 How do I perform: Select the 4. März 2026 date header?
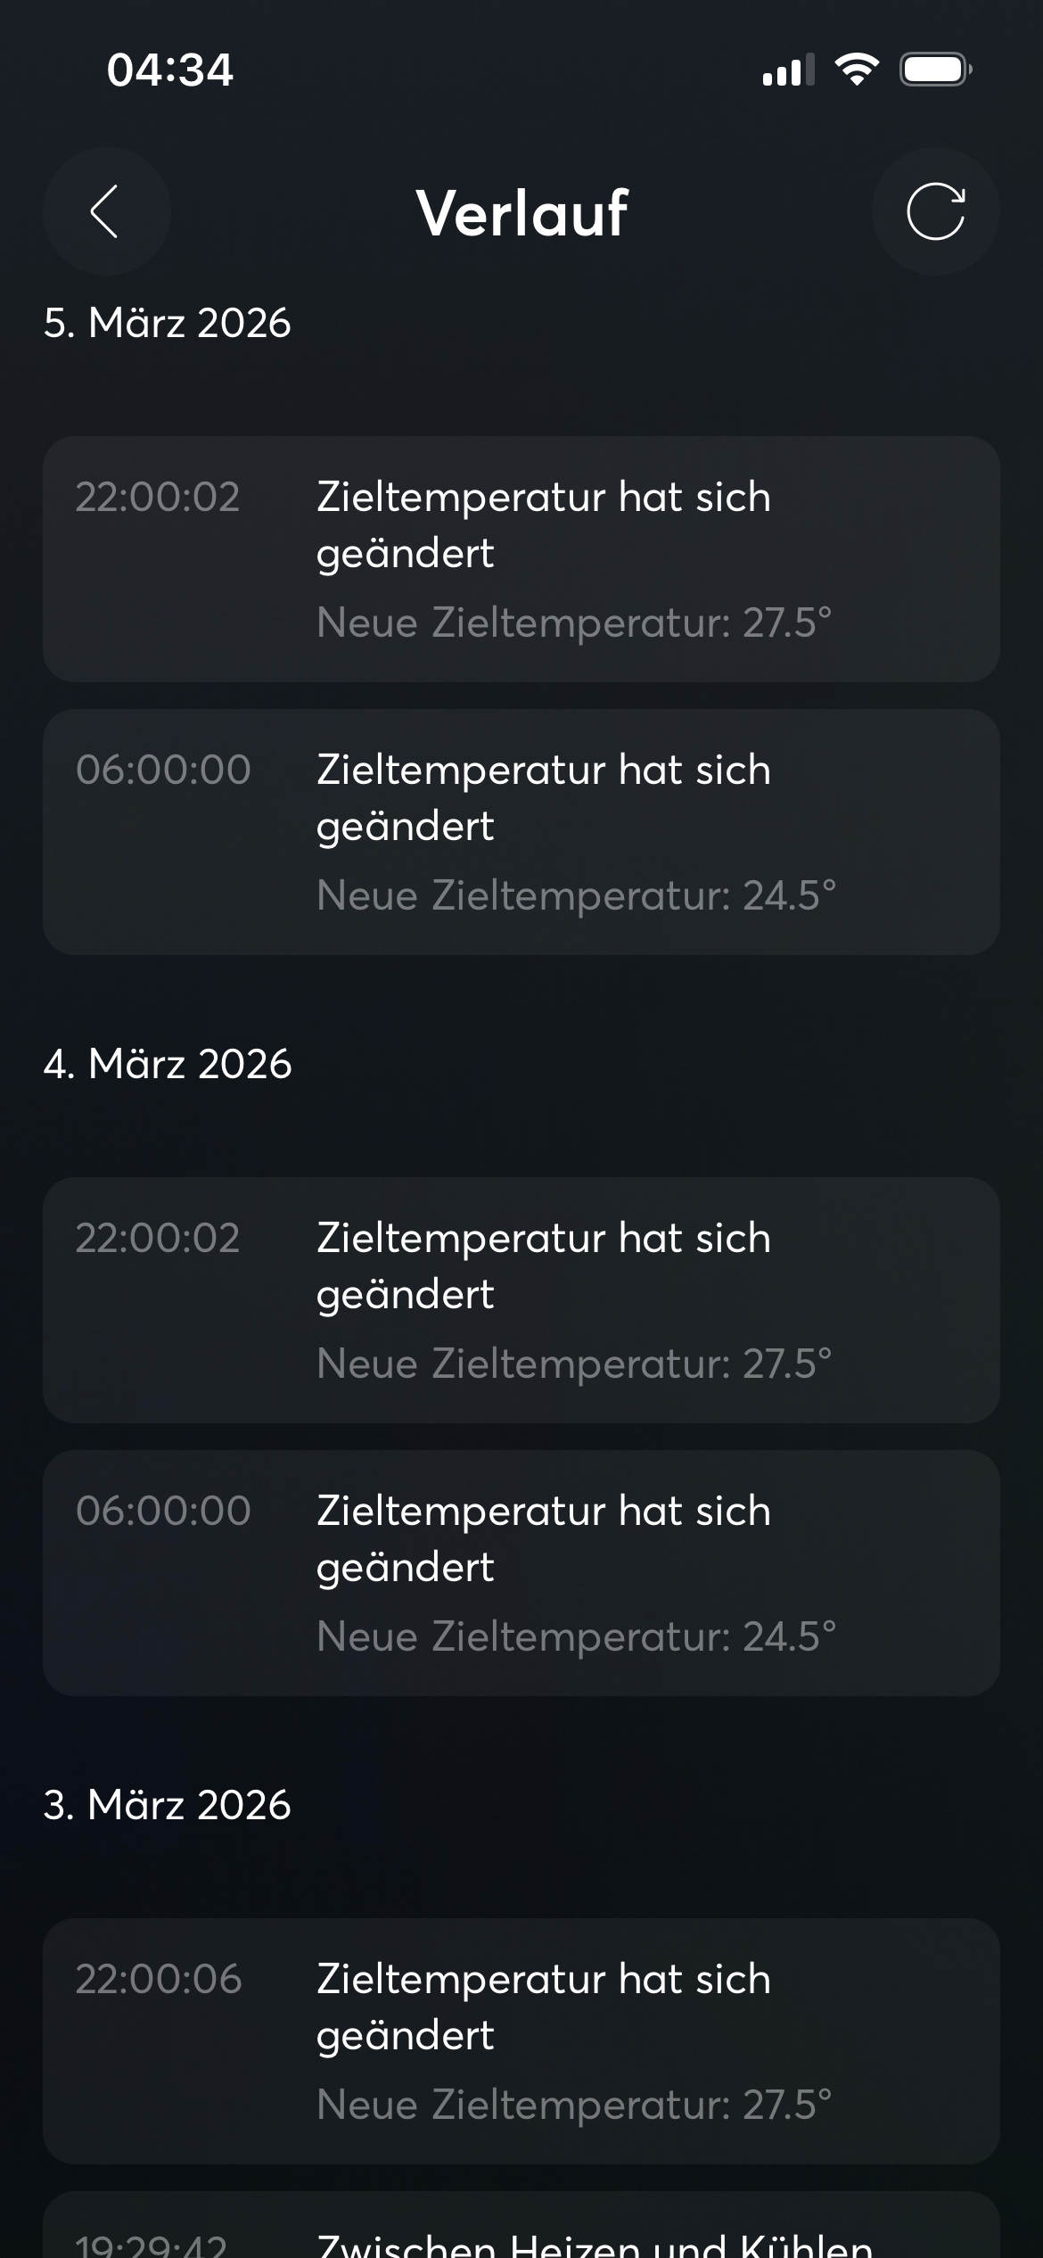168,1064
